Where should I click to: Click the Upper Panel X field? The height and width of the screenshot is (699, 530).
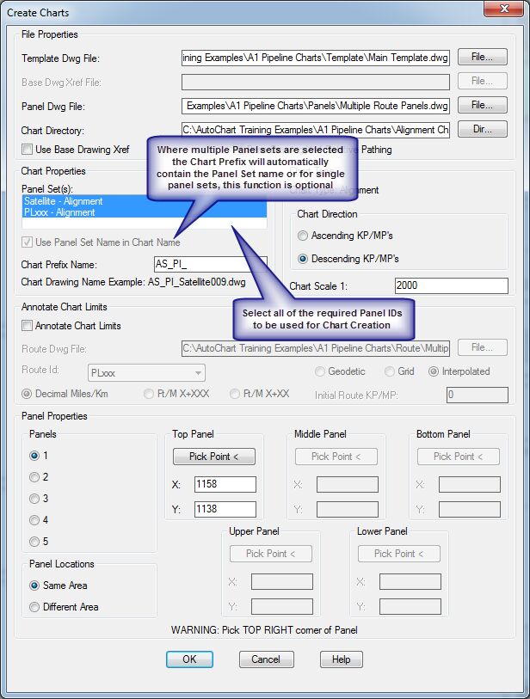point(282,582)
